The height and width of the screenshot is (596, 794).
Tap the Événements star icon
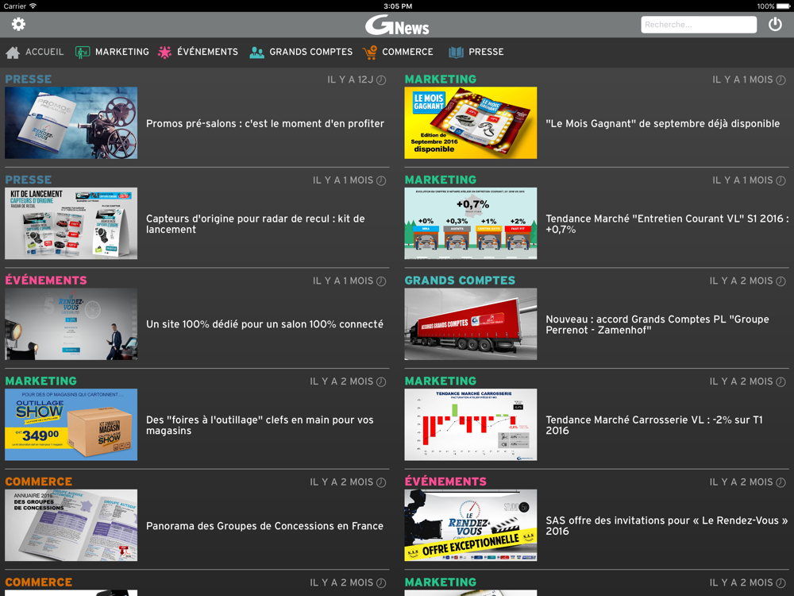point(164,52)
